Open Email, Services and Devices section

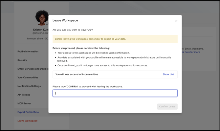33,69
